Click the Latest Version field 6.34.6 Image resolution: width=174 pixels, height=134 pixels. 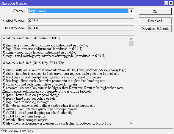click(x=81, y=28)
